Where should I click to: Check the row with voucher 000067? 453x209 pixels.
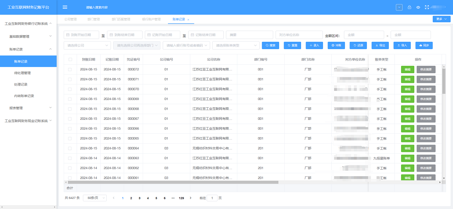tap(70, 119)
